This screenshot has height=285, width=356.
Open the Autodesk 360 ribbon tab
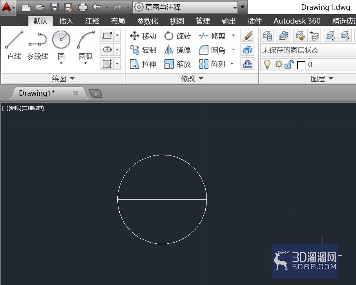point(297,21)
